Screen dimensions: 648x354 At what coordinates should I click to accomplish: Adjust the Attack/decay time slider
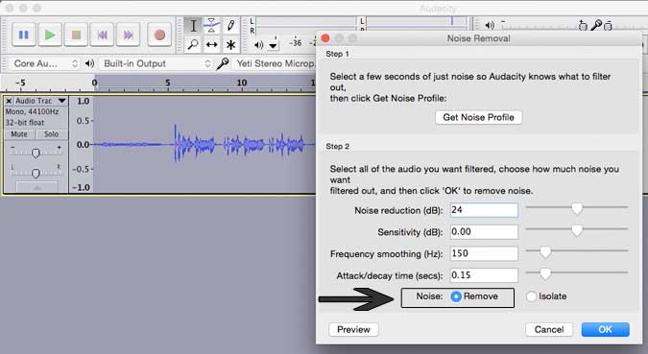[x=545, y=273]
